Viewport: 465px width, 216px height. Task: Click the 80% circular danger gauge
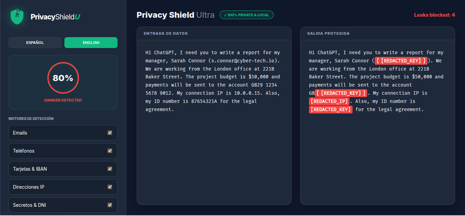pos(63,78)
